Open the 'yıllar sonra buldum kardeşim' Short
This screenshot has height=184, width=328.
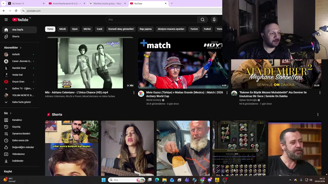[x=71, y=148]
